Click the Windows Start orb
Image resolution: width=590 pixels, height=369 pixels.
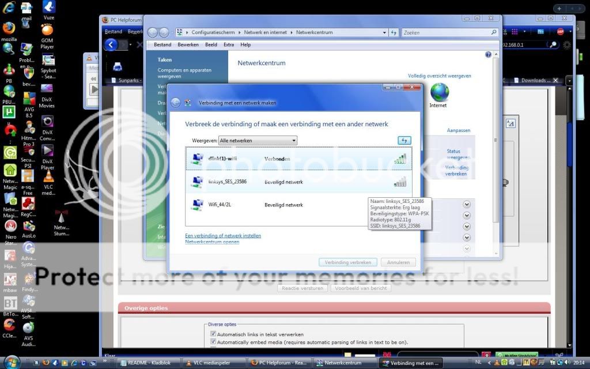11,362
